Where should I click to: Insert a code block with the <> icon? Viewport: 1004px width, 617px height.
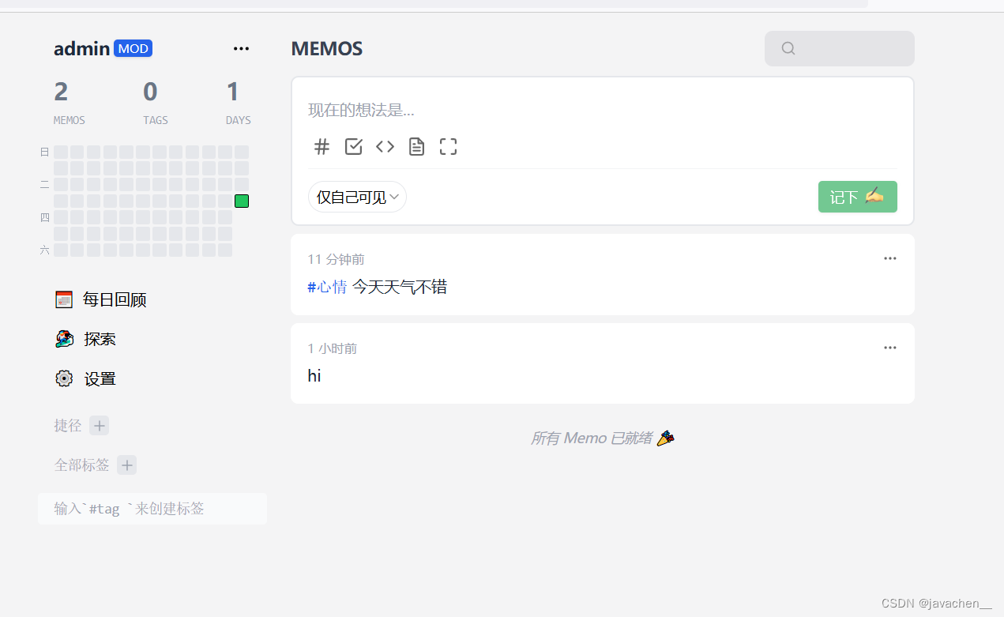pos(385,146)
